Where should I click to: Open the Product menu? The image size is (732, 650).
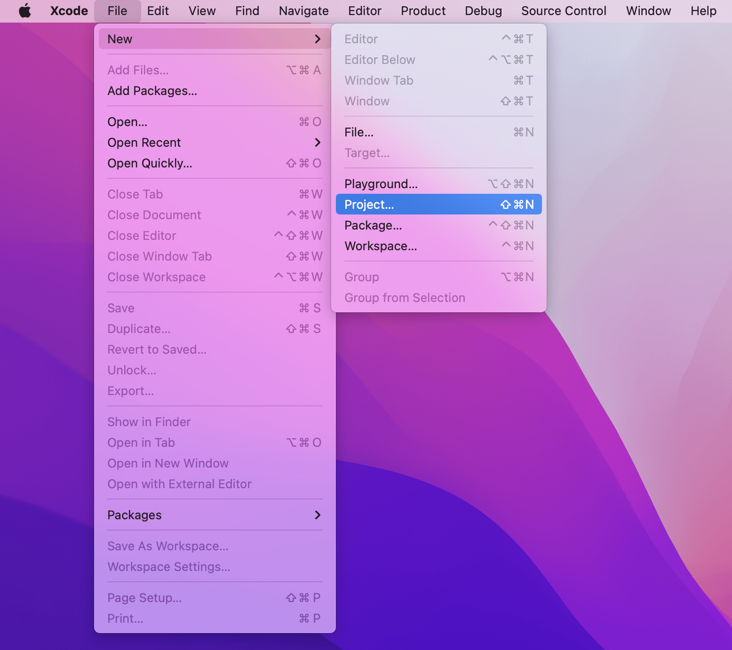click(423, 11)
